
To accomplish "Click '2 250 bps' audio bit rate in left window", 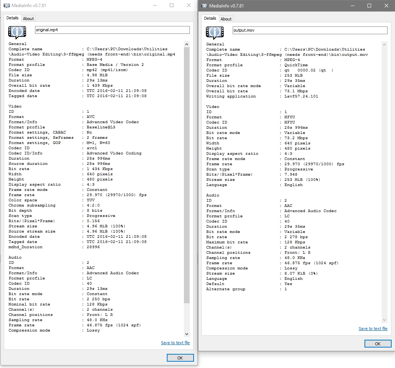I will 98,299.
